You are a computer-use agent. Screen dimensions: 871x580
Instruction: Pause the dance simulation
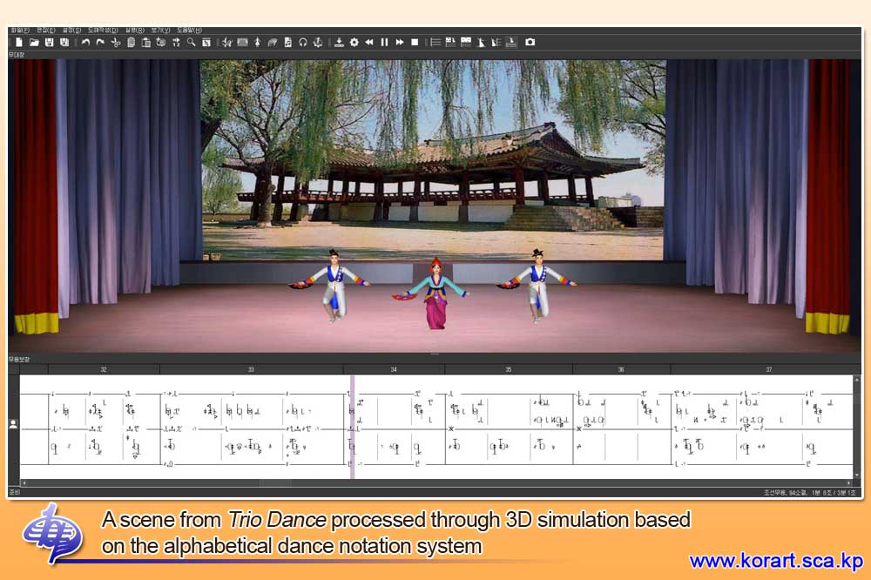click(384, 42)
